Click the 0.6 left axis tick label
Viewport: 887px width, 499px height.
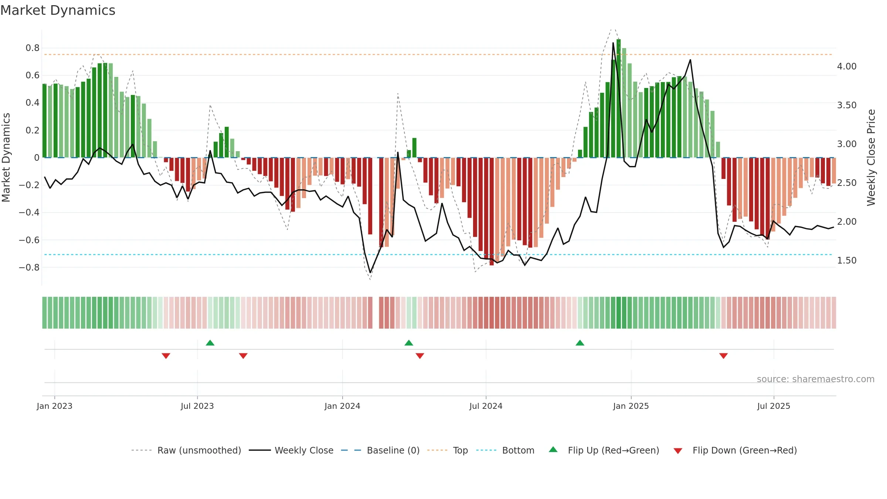coord(33,75)
